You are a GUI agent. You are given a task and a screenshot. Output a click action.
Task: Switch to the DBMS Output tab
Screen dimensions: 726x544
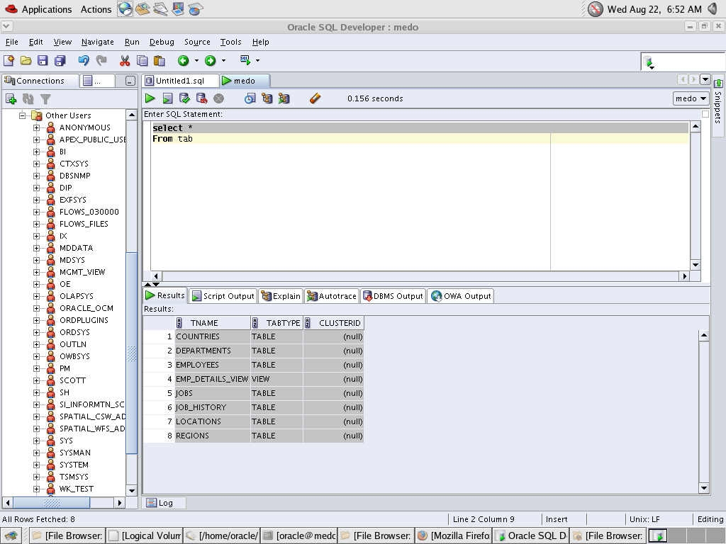(x=392, y=296)
